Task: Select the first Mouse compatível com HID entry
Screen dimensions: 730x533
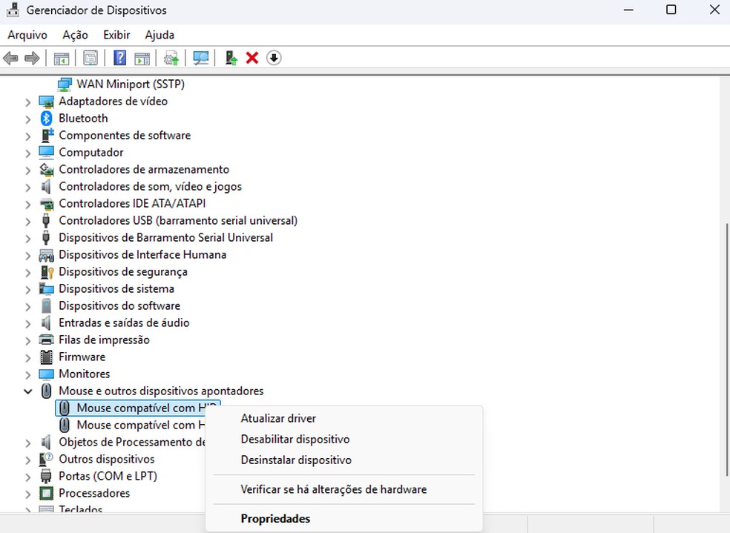Action: 138,408
